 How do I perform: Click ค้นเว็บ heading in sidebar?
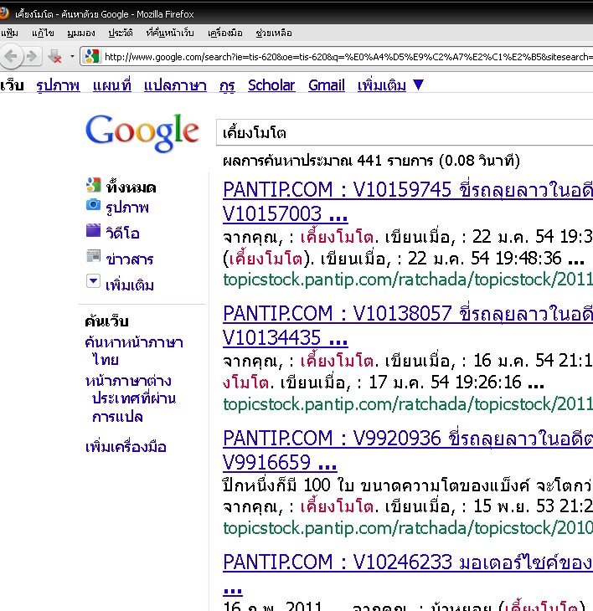pyautogui.click(x=106, y=321)
